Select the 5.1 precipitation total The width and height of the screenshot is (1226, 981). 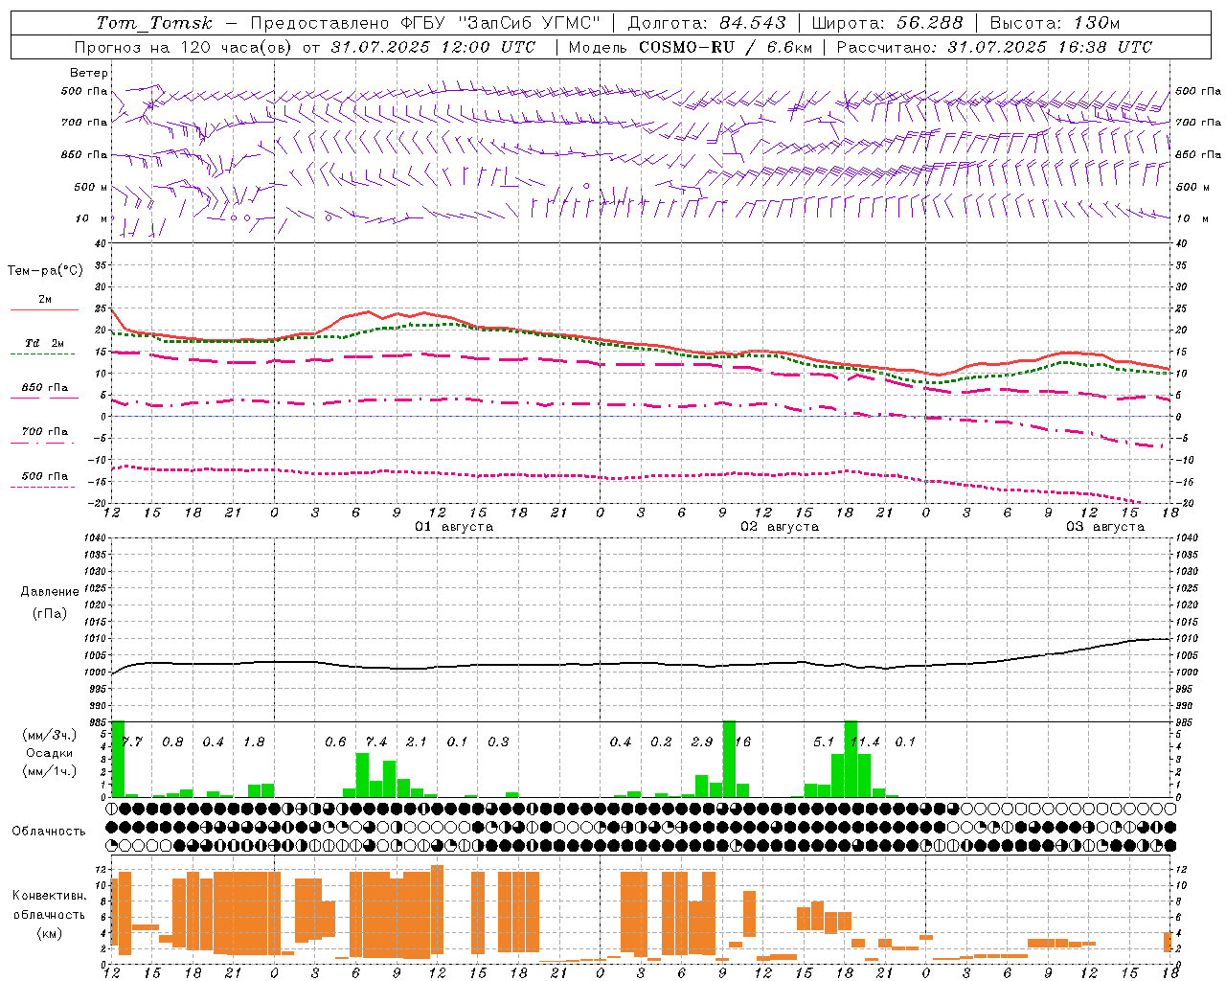[x=824, y=742]
